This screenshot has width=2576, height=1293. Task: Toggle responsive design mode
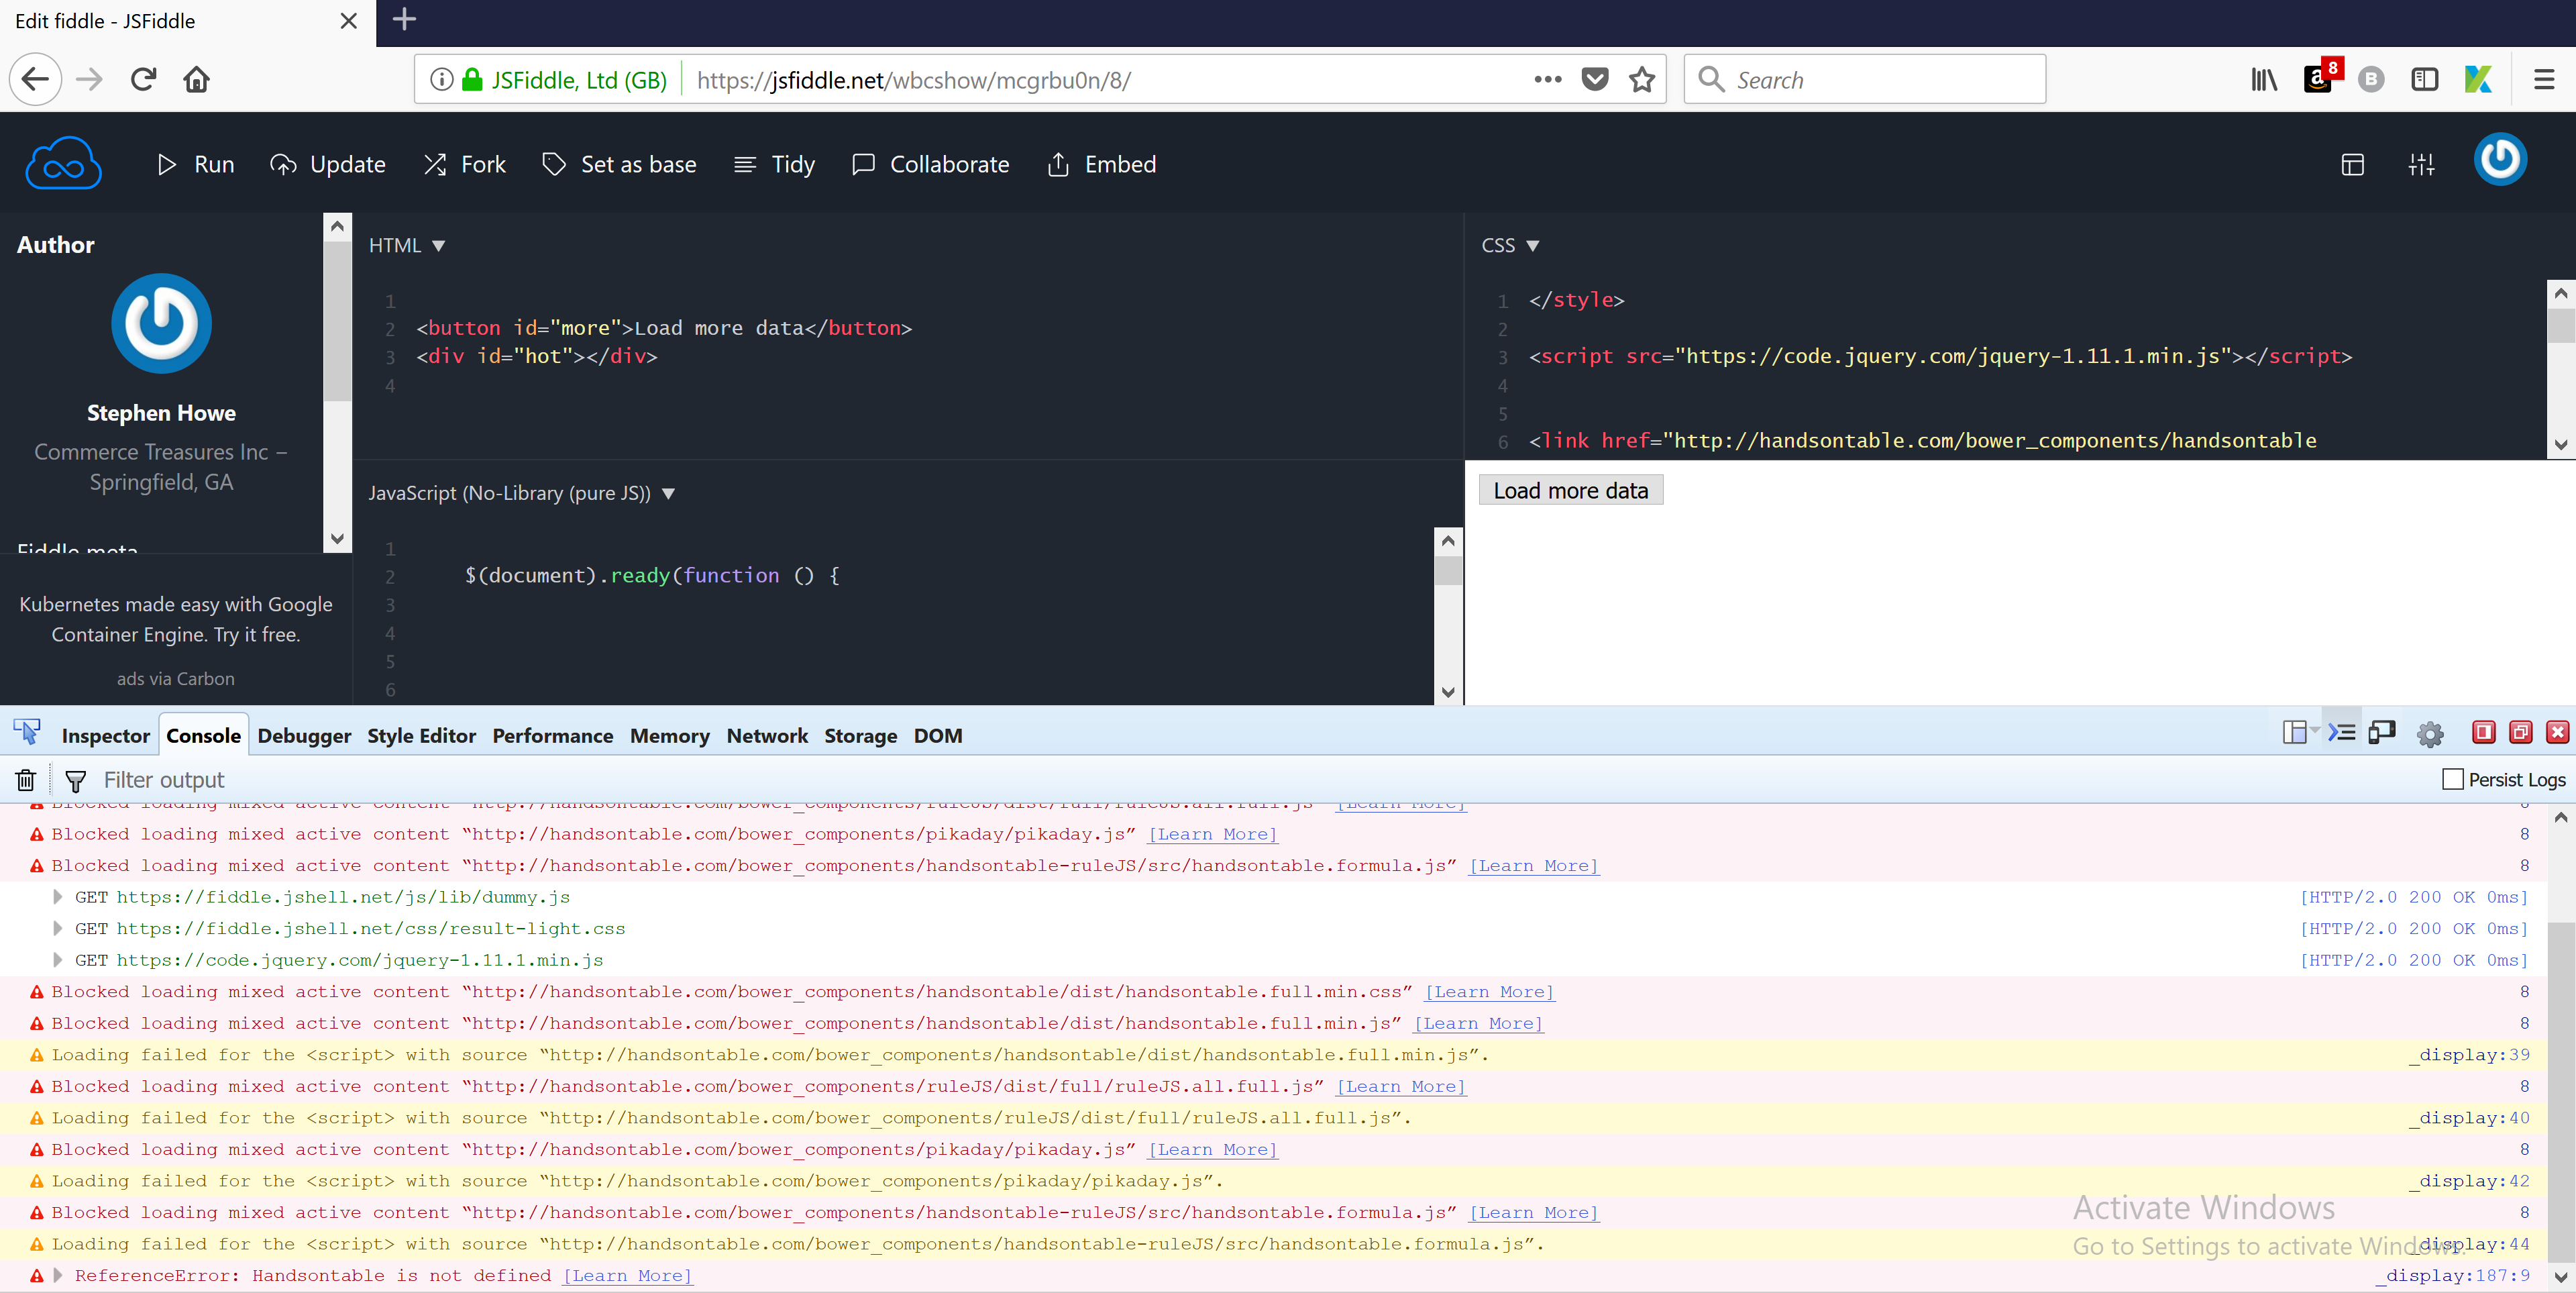coord(2382,733)
